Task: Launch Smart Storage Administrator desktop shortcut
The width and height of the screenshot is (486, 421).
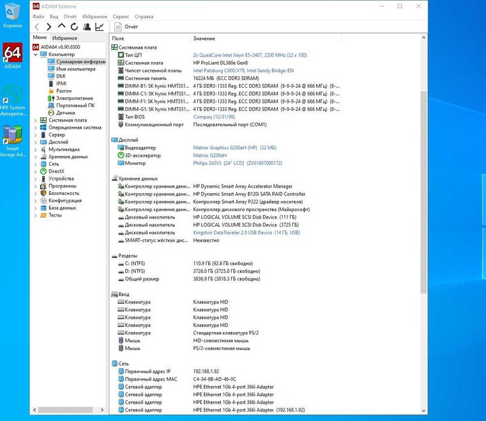Action: click(x=13, y=141)
